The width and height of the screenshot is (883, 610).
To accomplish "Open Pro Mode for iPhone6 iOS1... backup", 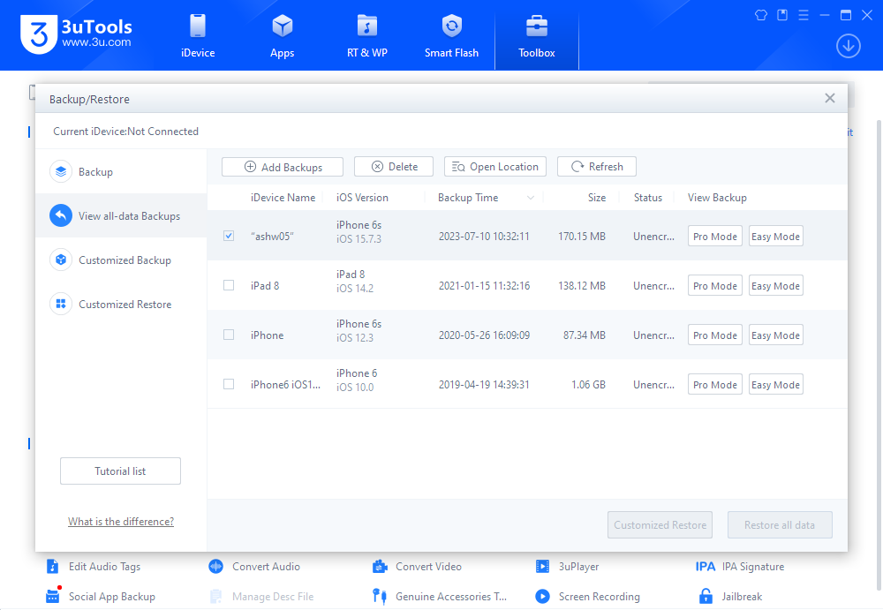I will coord(714,385).
